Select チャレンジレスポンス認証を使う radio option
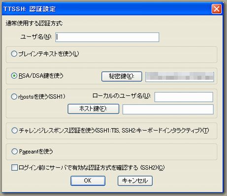Viewport: 227px width, 196px height. [x=14, y=131]
